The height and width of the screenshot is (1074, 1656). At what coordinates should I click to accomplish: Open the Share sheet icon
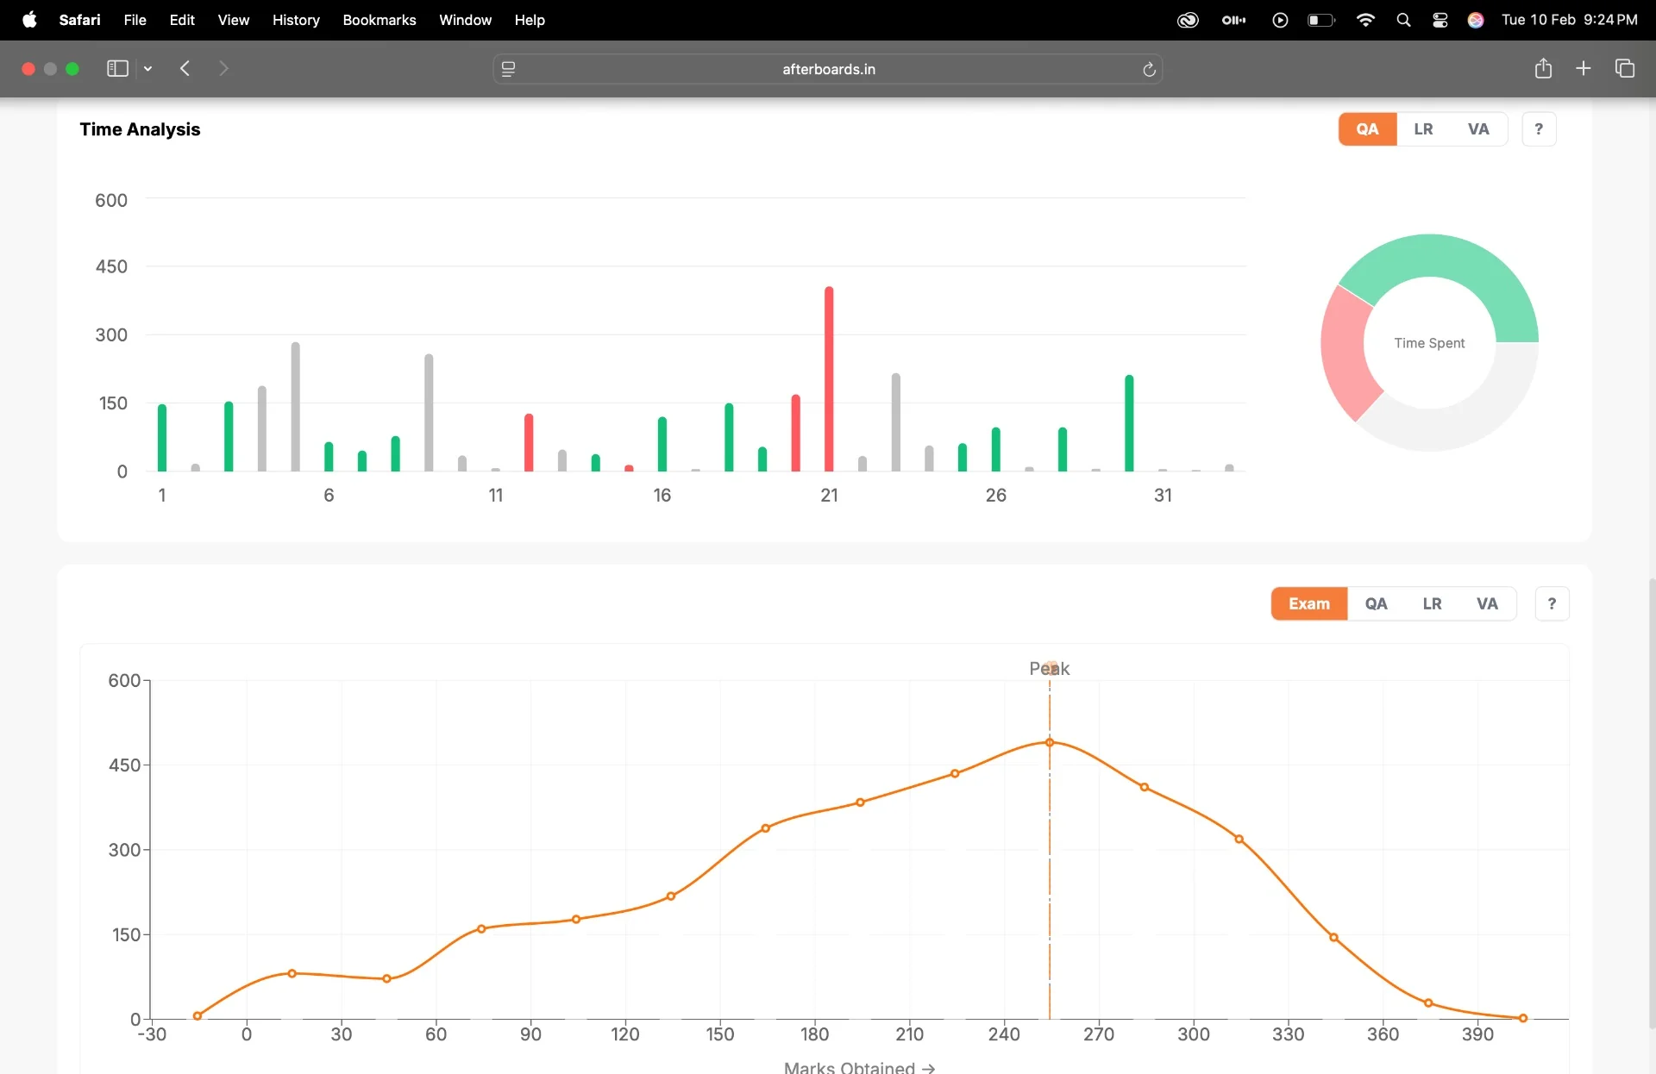tap(1543, 68)
